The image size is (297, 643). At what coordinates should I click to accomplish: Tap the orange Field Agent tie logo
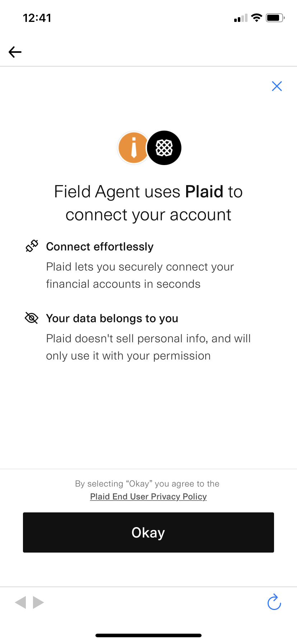[133, 147]
